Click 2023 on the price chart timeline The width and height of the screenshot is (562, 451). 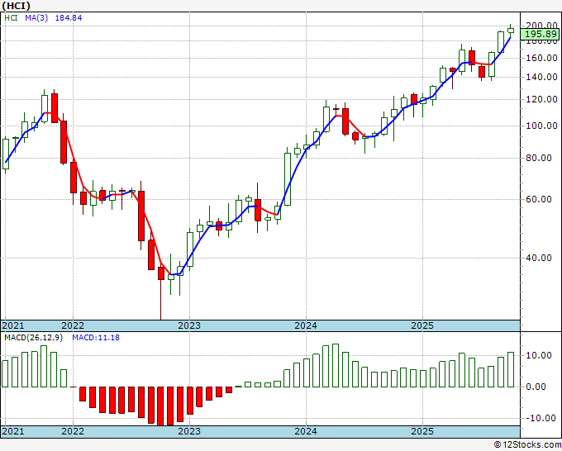pos(189,325)
